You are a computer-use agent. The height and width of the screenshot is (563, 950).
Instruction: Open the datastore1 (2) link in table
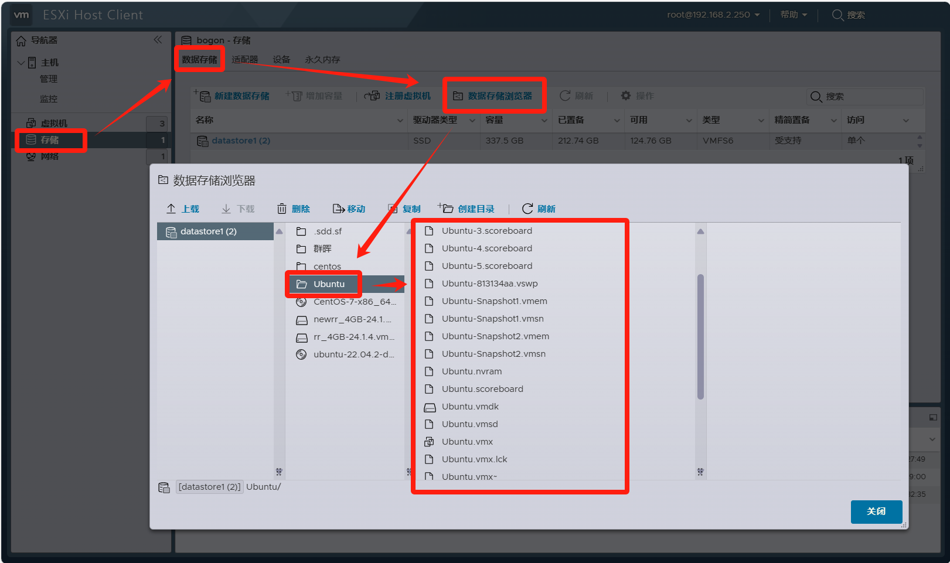point(241,141)
